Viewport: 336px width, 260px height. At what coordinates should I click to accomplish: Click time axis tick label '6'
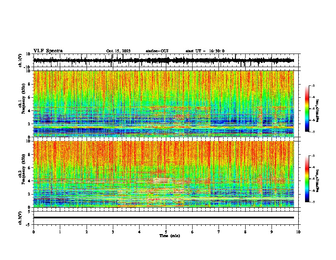tap(193, 232)
